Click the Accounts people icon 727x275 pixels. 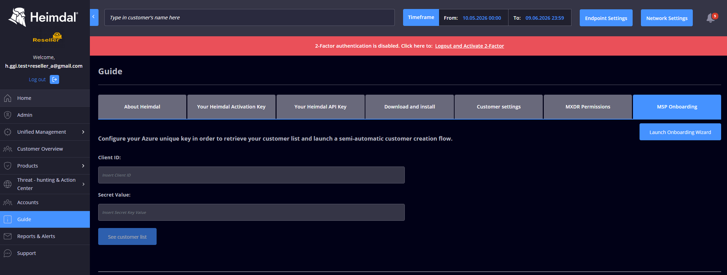click(x=8, y=202)
